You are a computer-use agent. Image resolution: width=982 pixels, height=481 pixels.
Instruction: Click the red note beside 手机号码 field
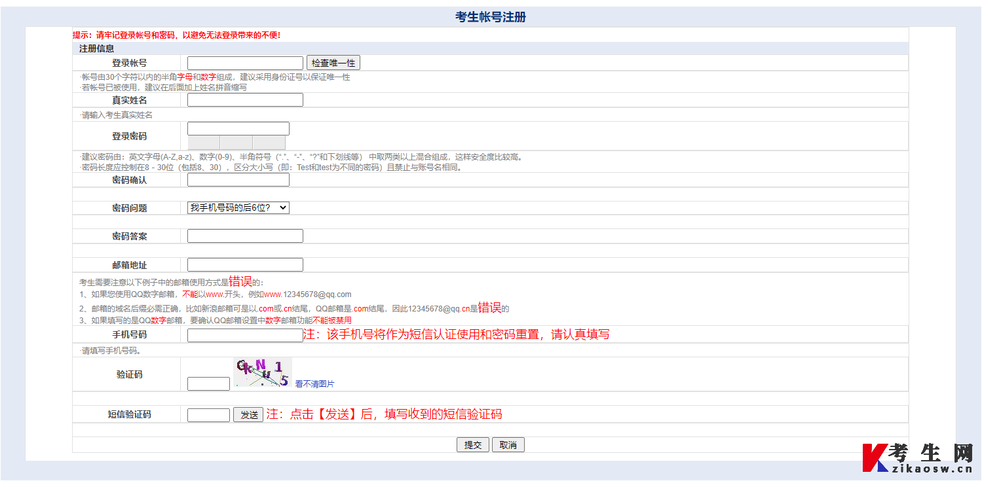(x=456, y=334)
